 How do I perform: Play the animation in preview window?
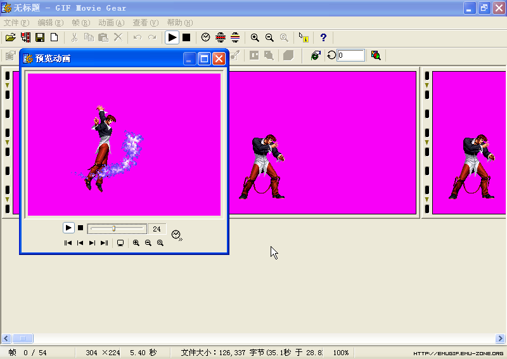pyautogui.click(x=68, y=228)
